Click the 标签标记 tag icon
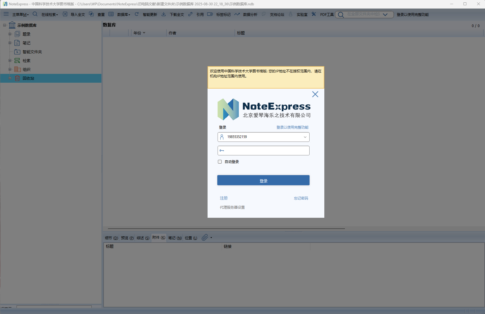This screenshot has height=314, width=485. (x=210, y=14)
